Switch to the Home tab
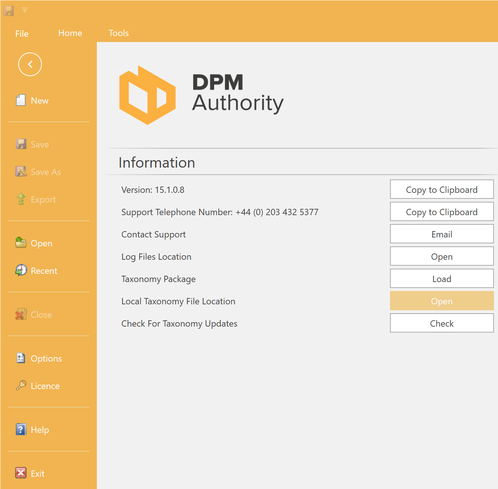This screenshot has height=489, width=498. (x=70, y=33)
